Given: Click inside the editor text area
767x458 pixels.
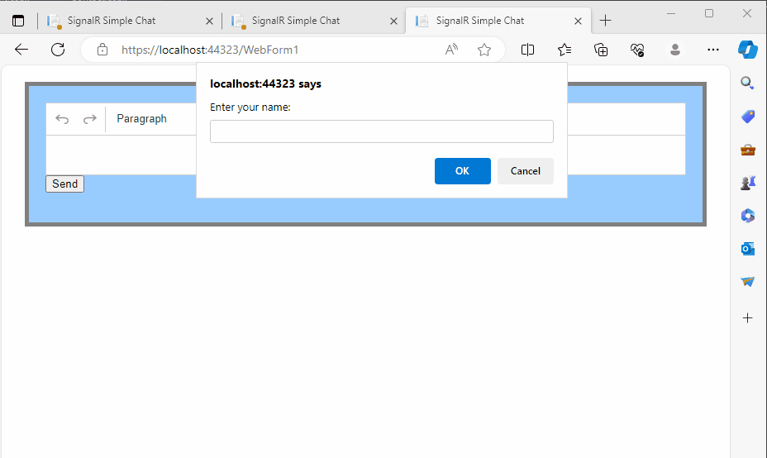Looking at the screenshot, I should (x=366, y=155).
